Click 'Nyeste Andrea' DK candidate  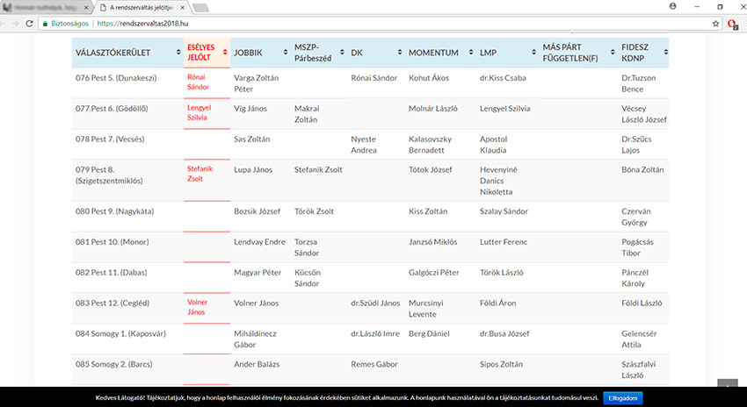364,145
